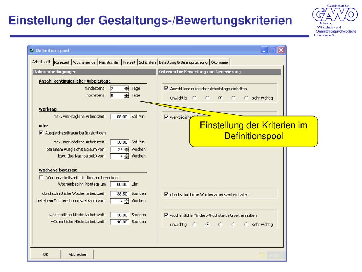Cancel with the Abbrechen button
This screenshot has width=362, height=272.
(x=78, y=254)
